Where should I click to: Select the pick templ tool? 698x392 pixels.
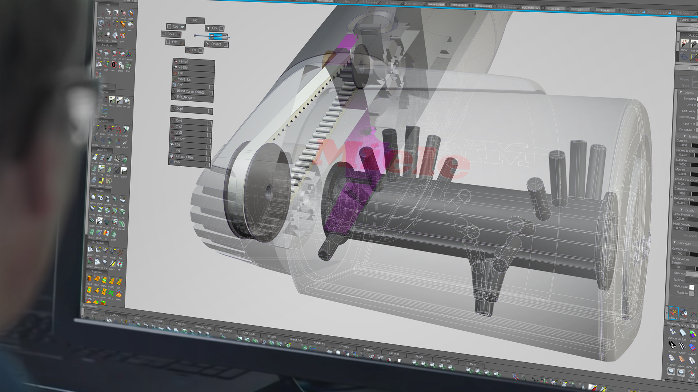(123, 13)
